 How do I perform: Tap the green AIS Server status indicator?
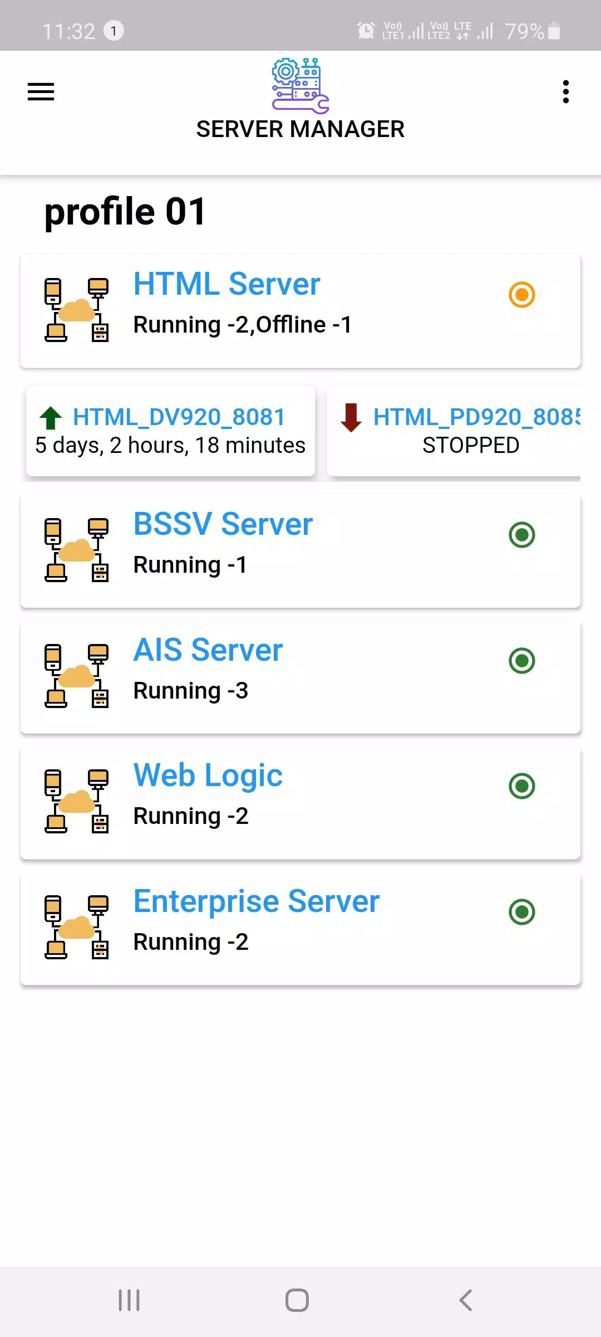[522, 661]
